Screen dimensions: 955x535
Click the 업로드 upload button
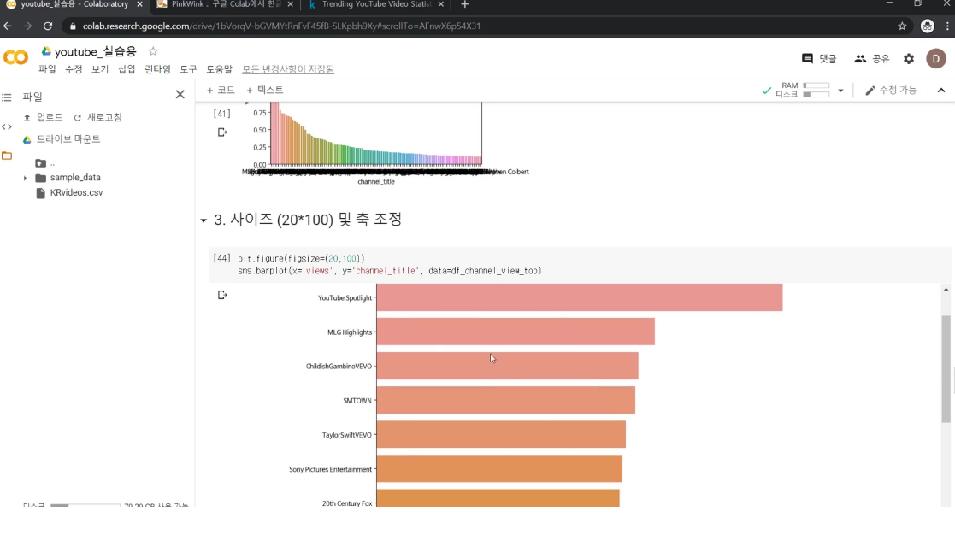[x=43, y=117]
